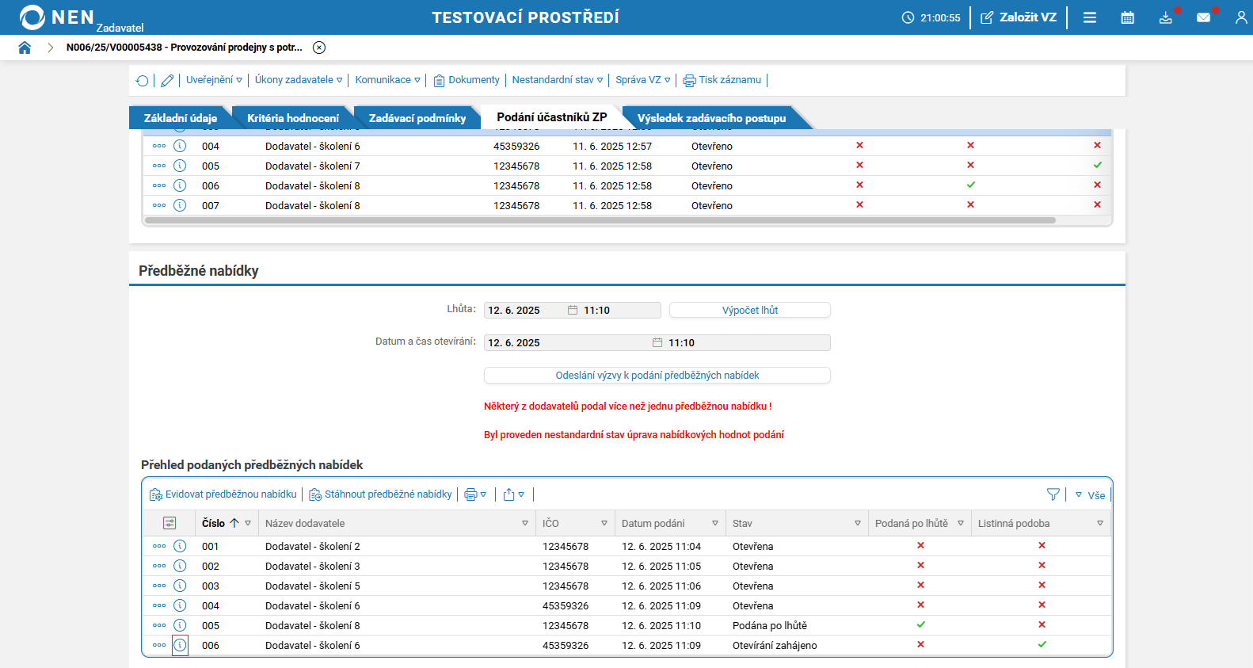
Task: Click Podaná po lhůtě checkmark for offer 005
Action: pyautogui.click(x=921, y=624)
